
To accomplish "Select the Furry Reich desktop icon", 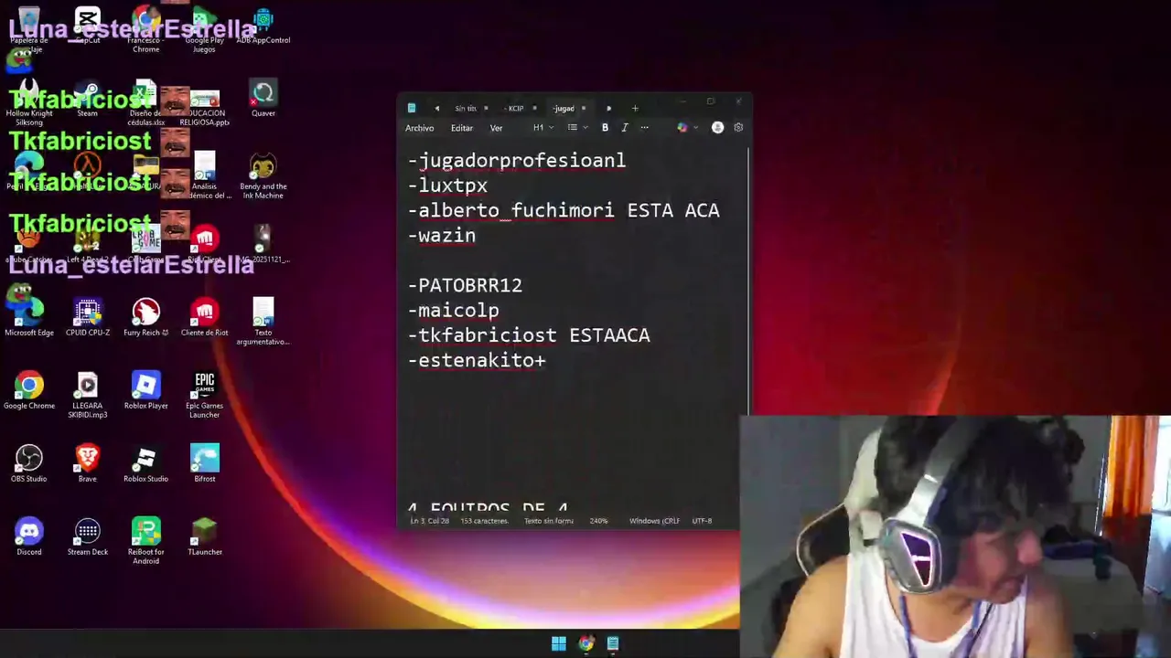I will [146, 318].
